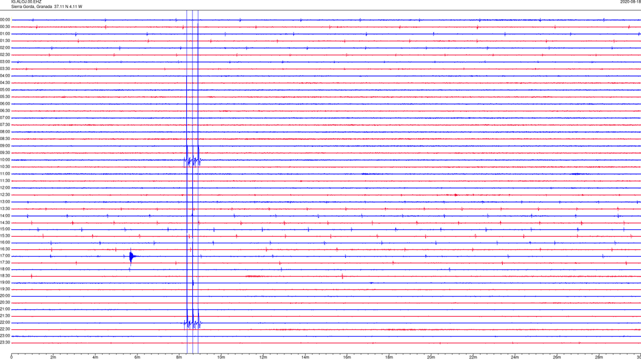Select the 04:30 trace time label
The height and width of the screenshot is (360, 641).
(5, 83)
